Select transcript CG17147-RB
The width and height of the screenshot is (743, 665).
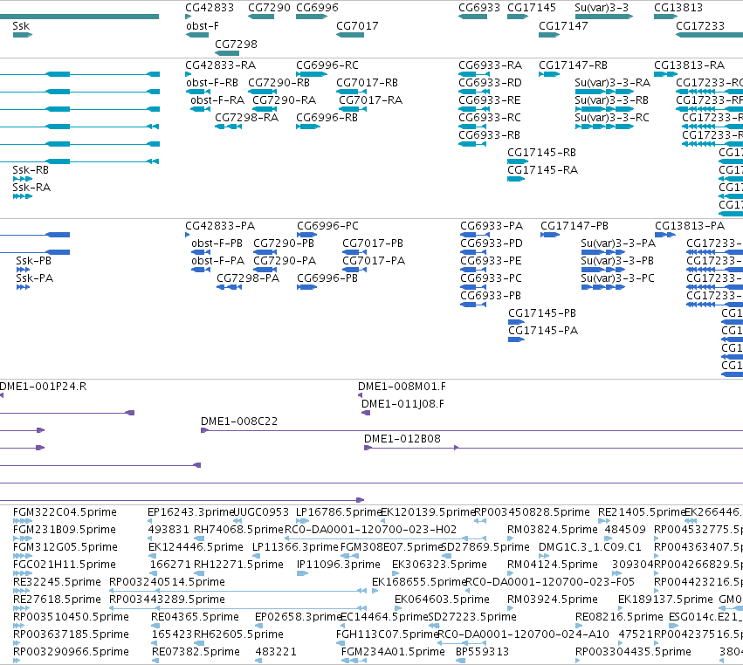pyautogui.click(x=549, y=74)
